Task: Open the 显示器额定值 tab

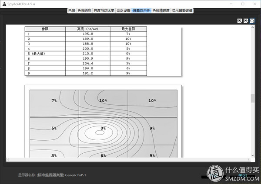Action: click(x=182, y=10)
